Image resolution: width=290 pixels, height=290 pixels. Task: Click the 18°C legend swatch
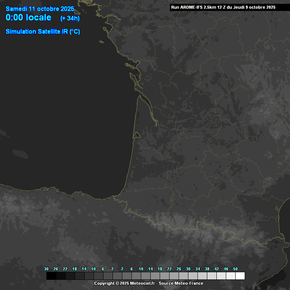[79, 276]
